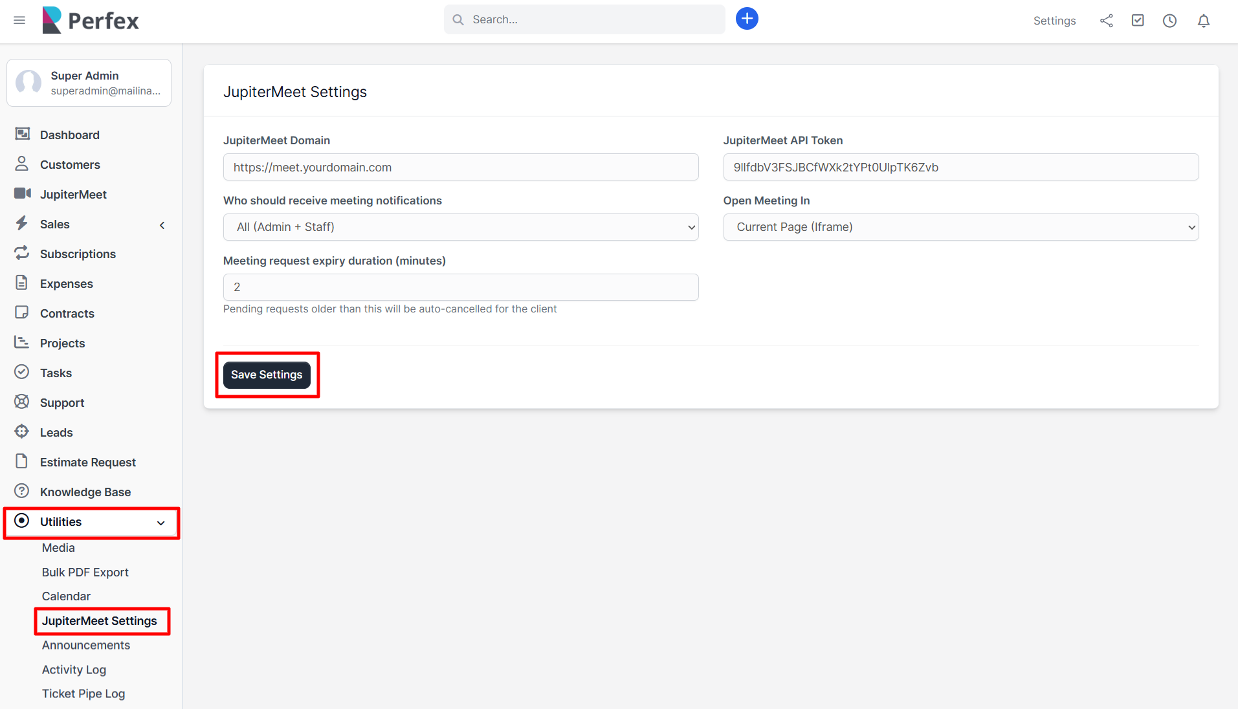Click the Dashboard sidebar icon
Viewport: 1238px width, 709px height.
22,134
